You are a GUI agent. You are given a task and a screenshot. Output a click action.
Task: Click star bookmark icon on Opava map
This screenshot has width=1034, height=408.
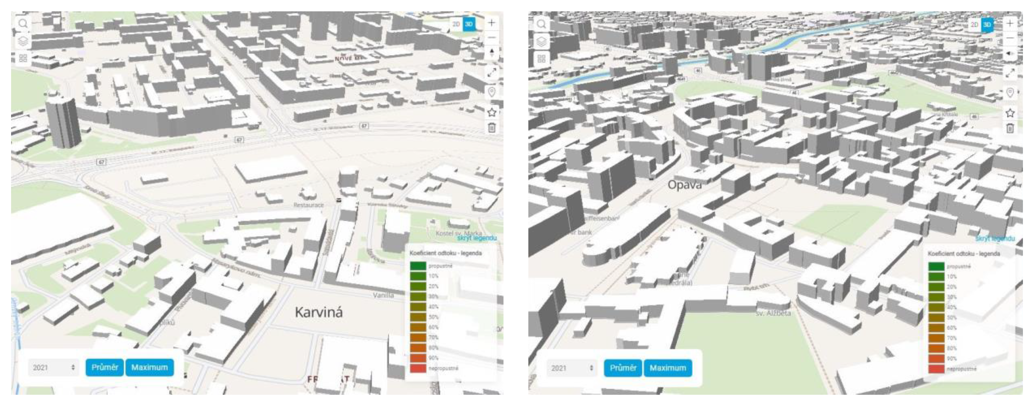coord(1010,113)
